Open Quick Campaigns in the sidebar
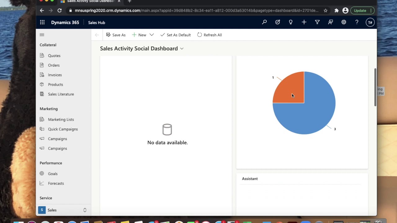397x223 pixels. [x=63, y=129]
